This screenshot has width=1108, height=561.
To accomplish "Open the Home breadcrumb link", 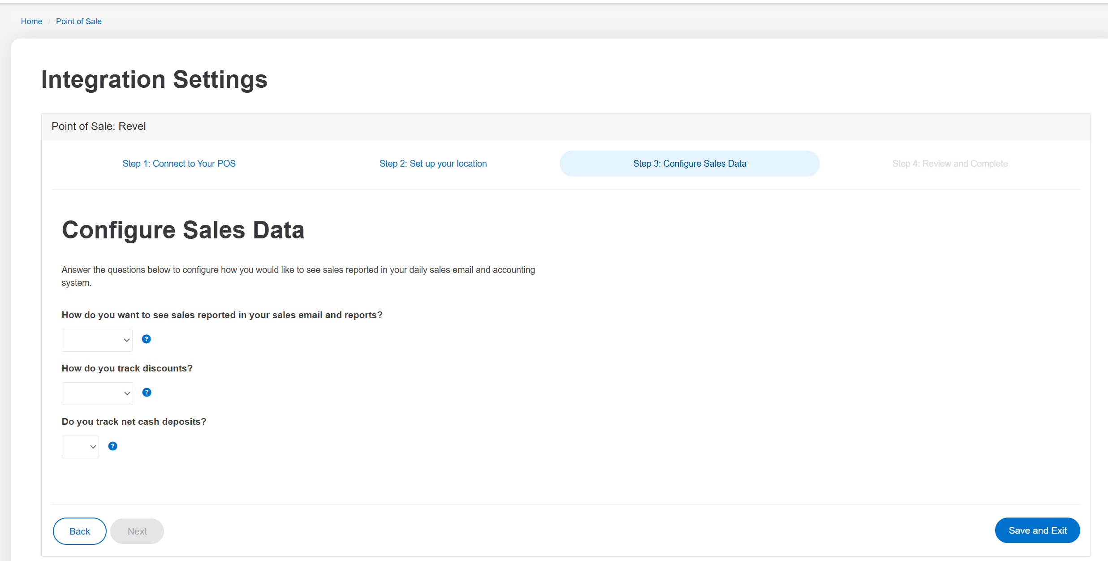I will pos(31,22).
